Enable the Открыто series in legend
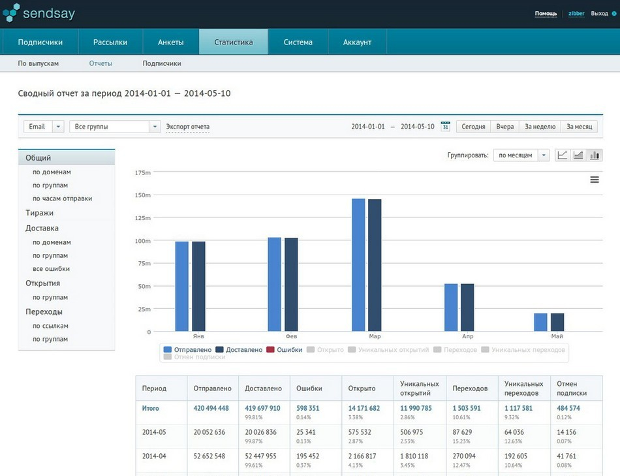The image size is (620, 476). (x=325, y=350)
